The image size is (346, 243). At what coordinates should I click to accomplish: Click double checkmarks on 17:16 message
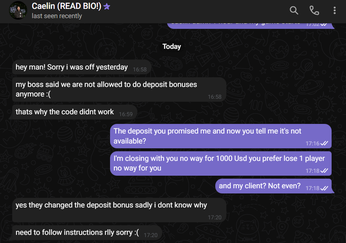(x=324, y=144)
